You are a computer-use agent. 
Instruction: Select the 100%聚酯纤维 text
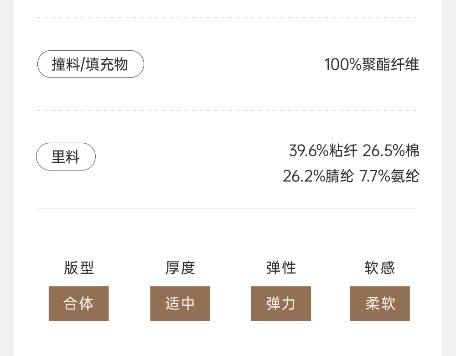[x=371, y=64]
